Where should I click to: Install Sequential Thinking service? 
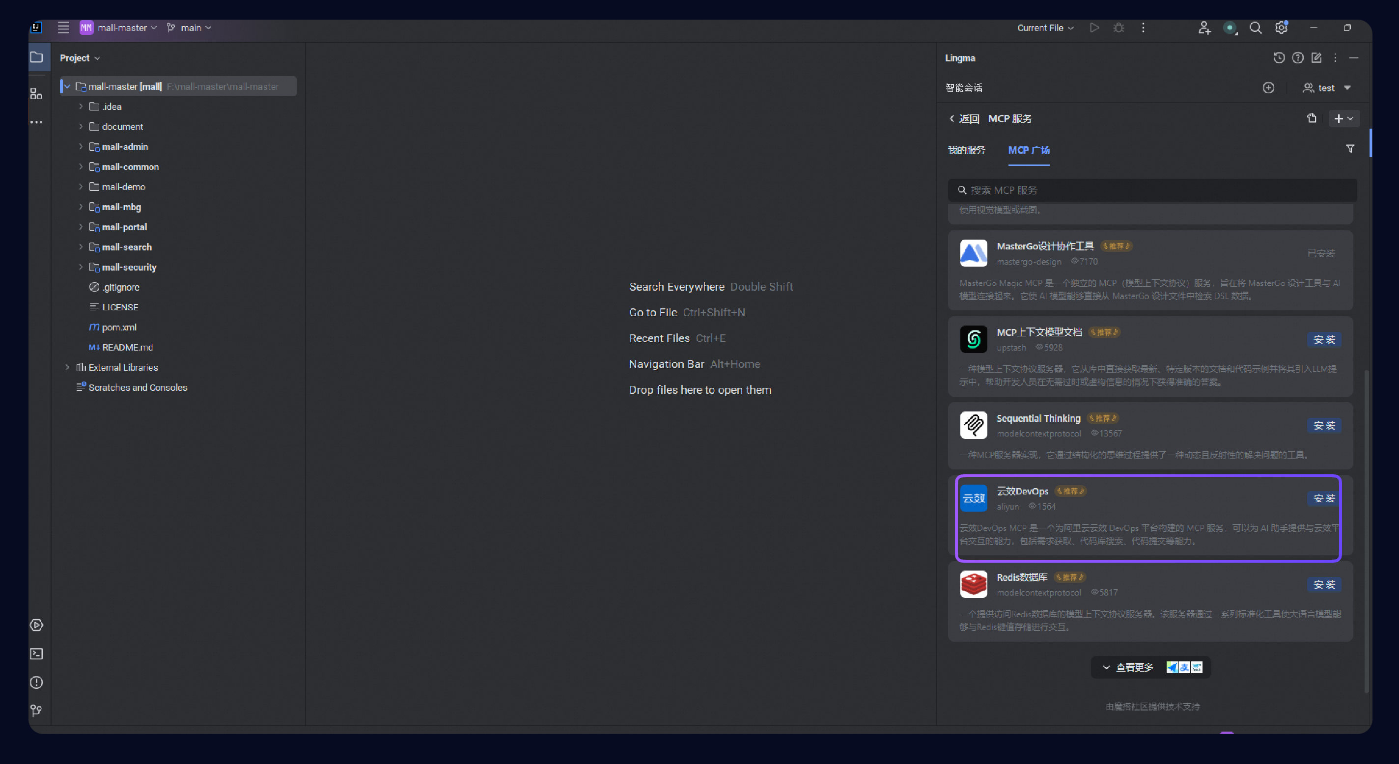click(x=1324, y=425)
